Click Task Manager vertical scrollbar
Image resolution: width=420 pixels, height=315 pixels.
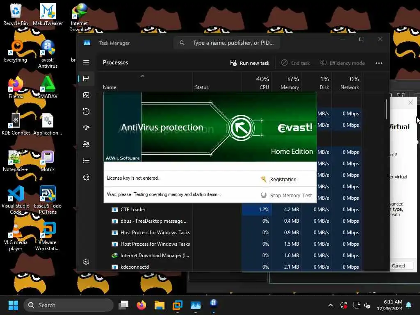click(x=386, y=109)
